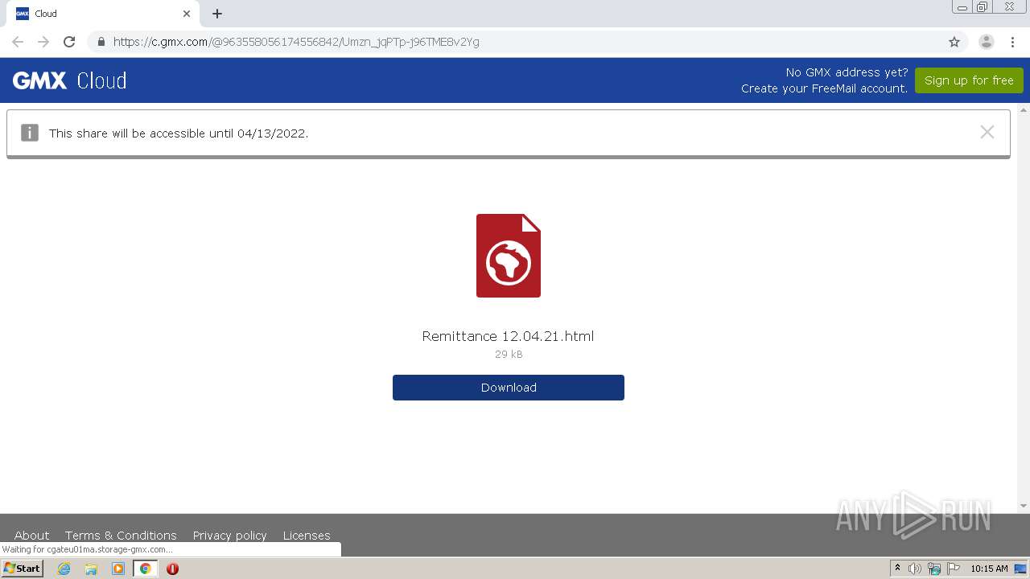This screenshot has height=579, width=1030.
Task: Open the Chrome profile avatar
Action: pos(986,42)
